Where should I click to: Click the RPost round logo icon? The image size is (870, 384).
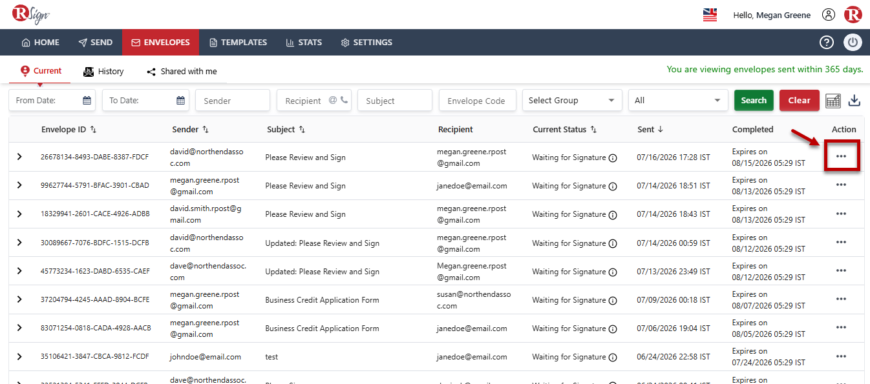(x=853, y=14)
